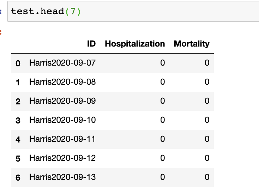
Task: Select the Harris2020-09-12 ID cell
Action: [62, 158]
